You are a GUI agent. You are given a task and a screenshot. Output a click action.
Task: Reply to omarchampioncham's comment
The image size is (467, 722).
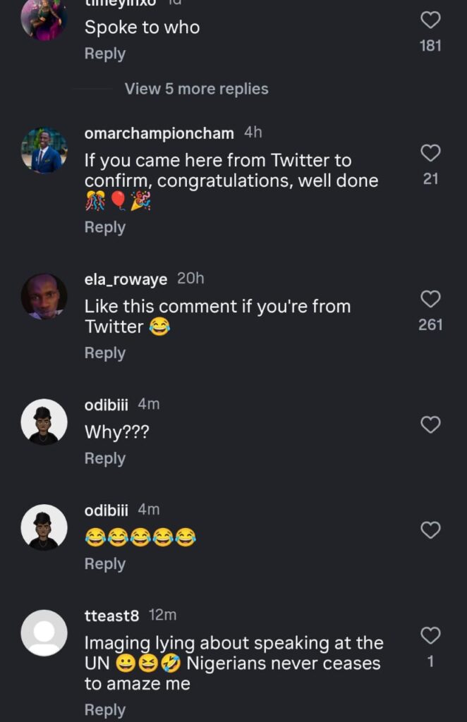click(x=105, y=227)
